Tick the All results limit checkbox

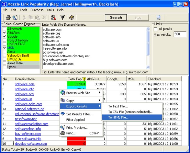click(155, 29)
